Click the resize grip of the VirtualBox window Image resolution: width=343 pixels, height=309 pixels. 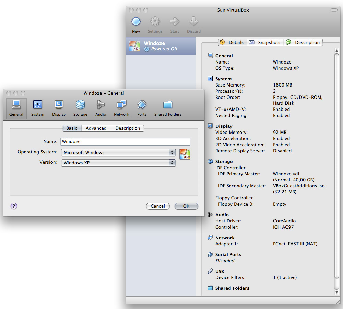(x=338, y=301)
